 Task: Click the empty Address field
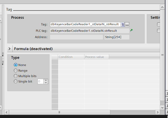76,37
